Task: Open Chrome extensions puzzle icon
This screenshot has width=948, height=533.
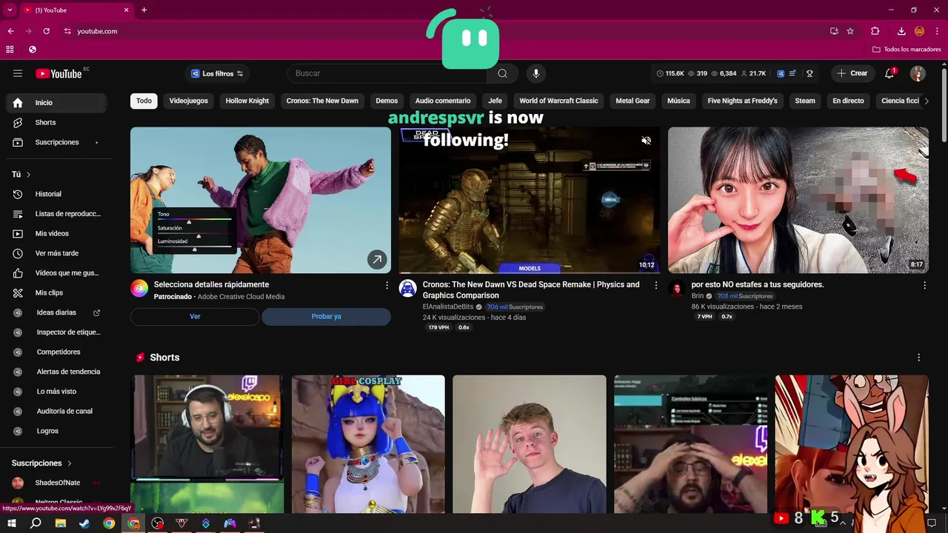Action: tap(875, 31)
